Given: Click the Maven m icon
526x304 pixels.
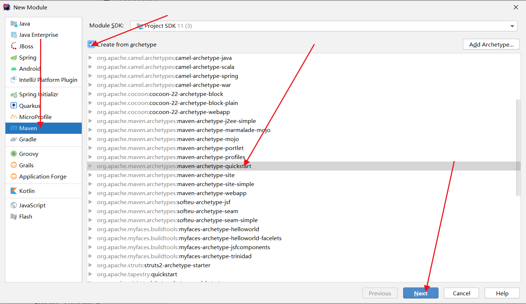Looking at the screenshot, I should pos(14,128).
